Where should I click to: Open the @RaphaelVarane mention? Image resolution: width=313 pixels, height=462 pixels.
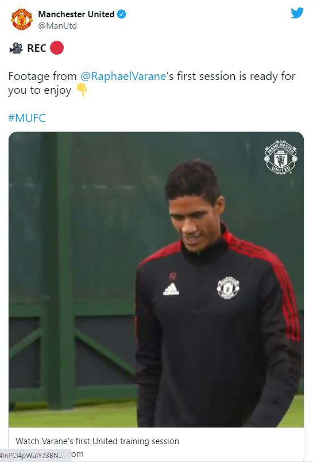pyautogui.click(x=123, y=77)
